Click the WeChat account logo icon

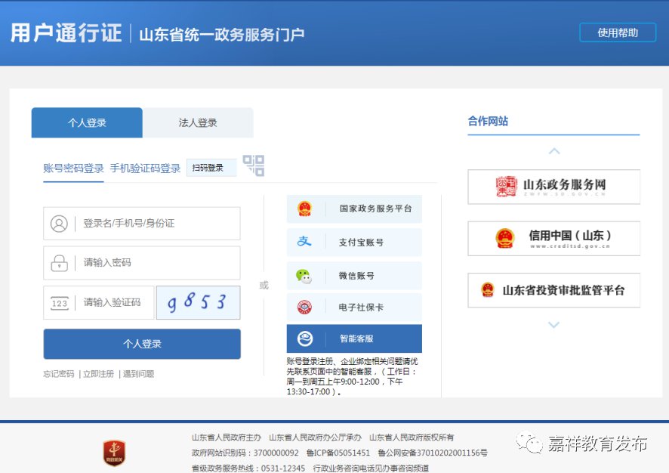304,276
